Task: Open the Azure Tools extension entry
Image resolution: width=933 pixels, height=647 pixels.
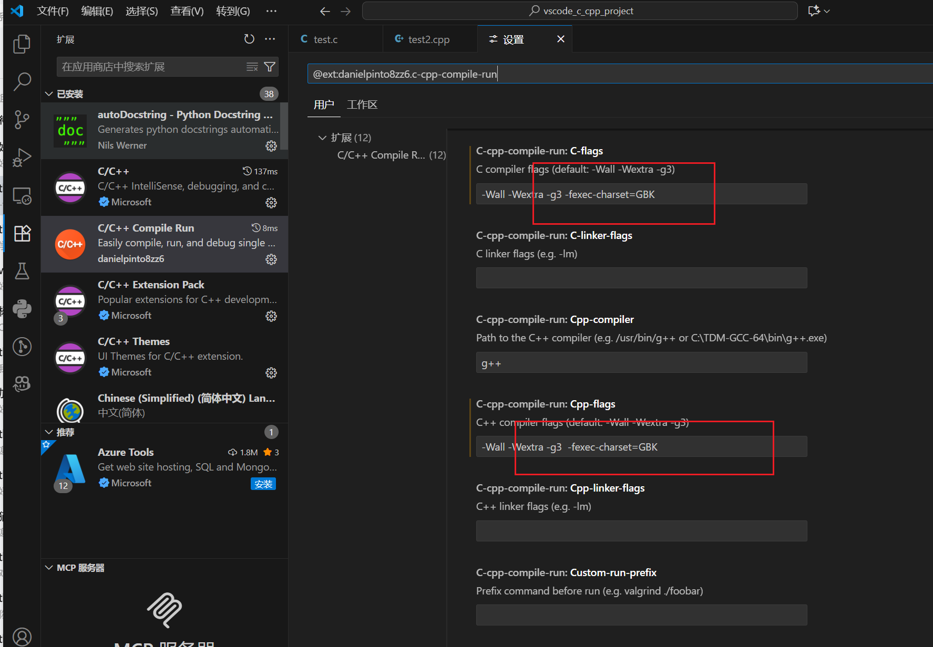Action: 165,468
